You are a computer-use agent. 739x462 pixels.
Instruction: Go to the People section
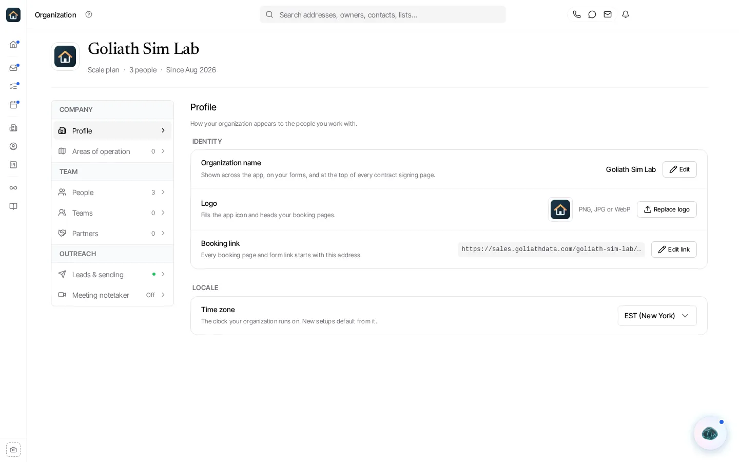coord(112,192)
